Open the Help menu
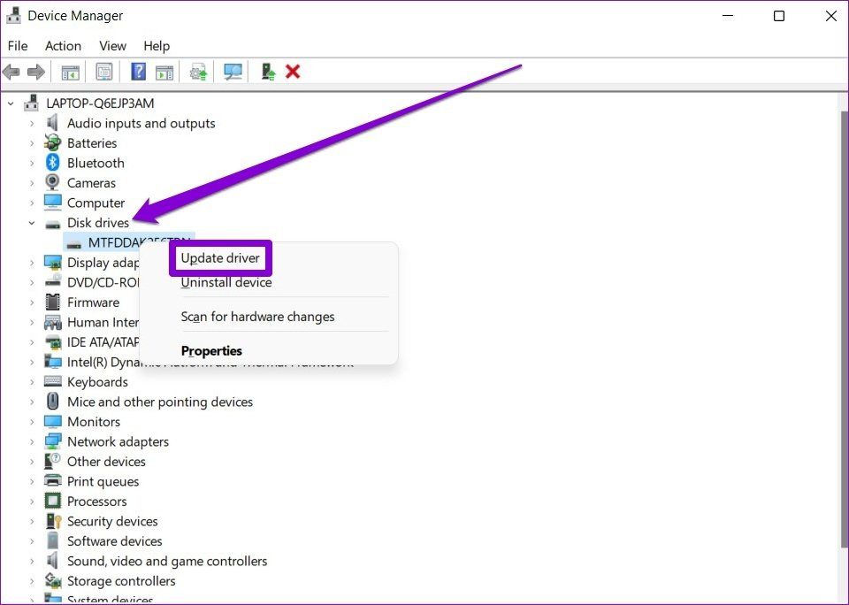Viewport: 849px width, 605px height. coord(157,46)
